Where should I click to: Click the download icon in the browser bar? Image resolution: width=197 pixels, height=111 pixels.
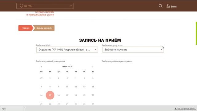click(x=176, y=109)
